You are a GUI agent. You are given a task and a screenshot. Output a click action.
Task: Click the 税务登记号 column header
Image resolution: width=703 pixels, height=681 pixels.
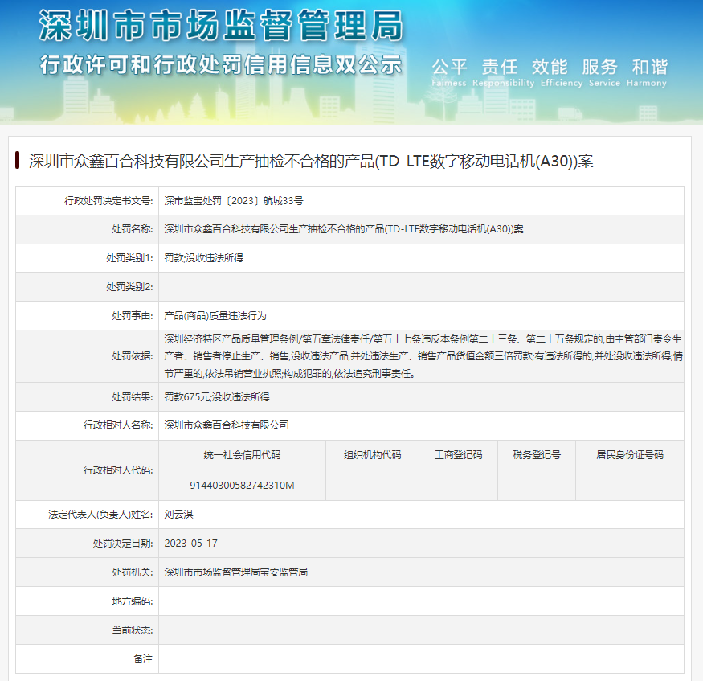pos(536,455)
